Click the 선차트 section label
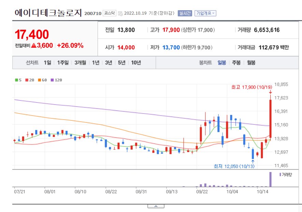This screenshot has height=212, width=302. click(x=32, y=62)
